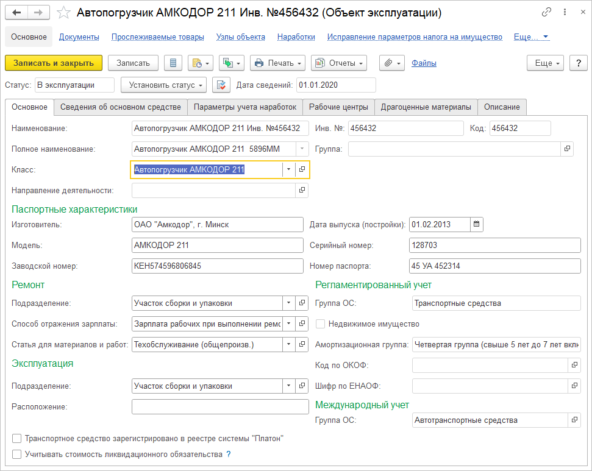Open Ремонт Подразделение item form icon
The height and width of the screenshot is (471, 592).
302,303
